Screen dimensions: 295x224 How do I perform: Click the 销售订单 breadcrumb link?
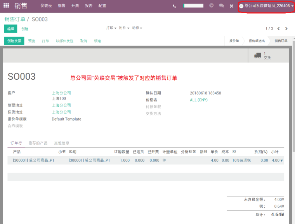tap(15, 19)
